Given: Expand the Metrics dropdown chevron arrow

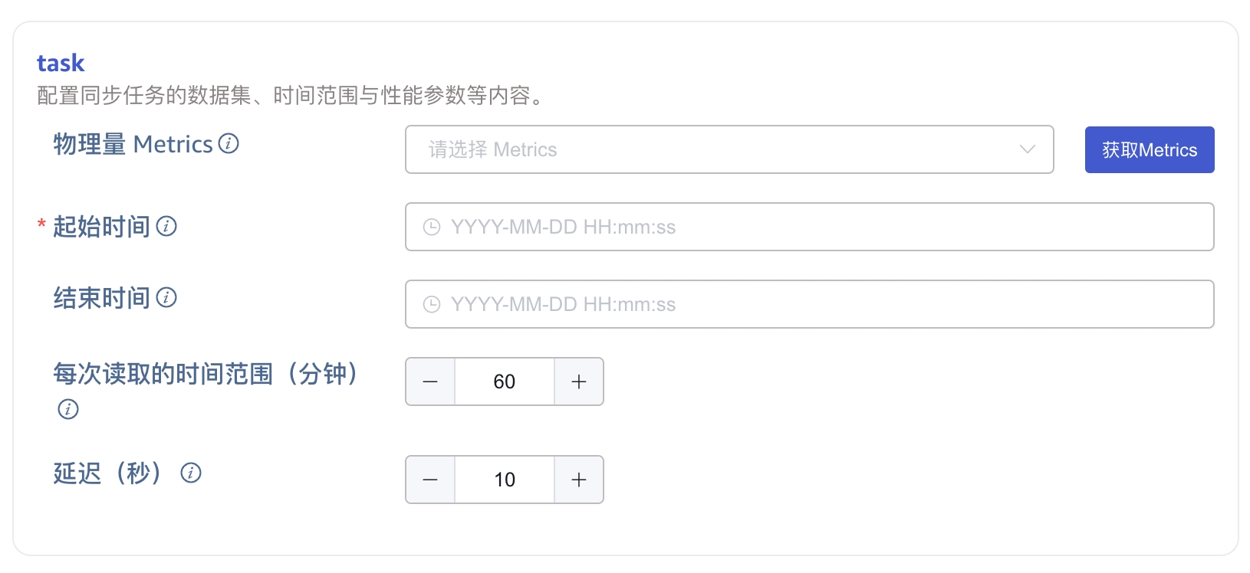Looking at the screenshot, I should coord(1028,149).
